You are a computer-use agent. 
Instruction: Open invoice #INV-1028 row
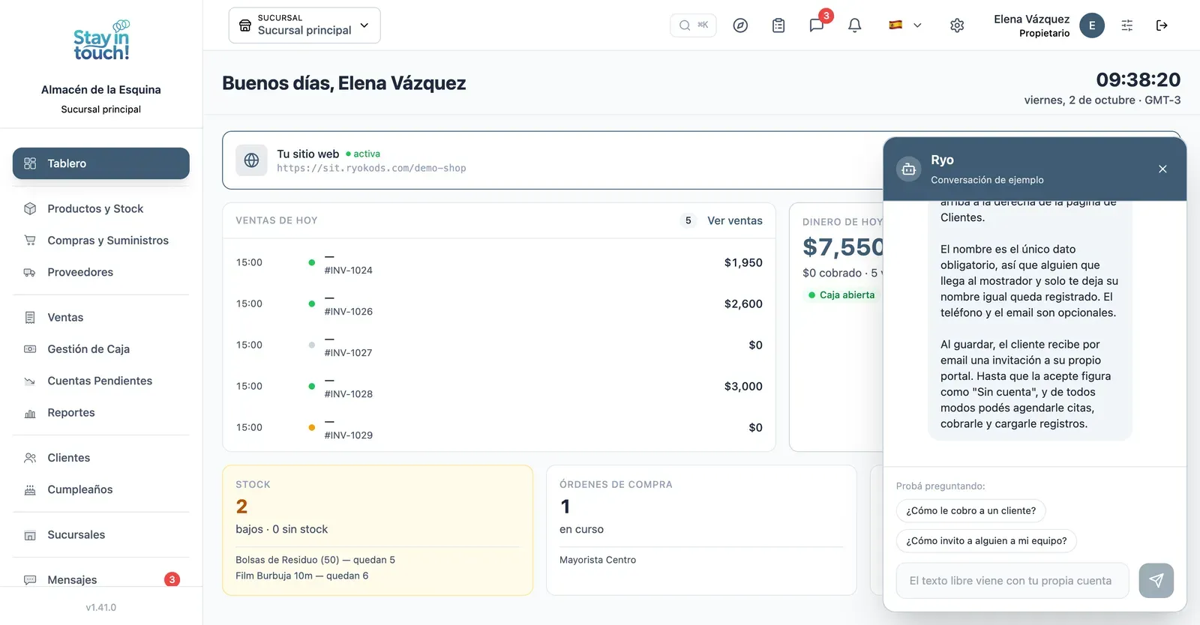click(499, 386)
